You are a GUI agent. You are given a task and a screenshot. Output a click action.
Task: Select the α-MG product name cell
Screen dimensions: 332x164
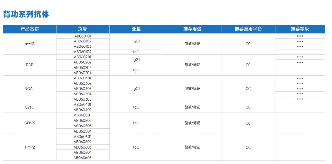click(x=29, y=44)
